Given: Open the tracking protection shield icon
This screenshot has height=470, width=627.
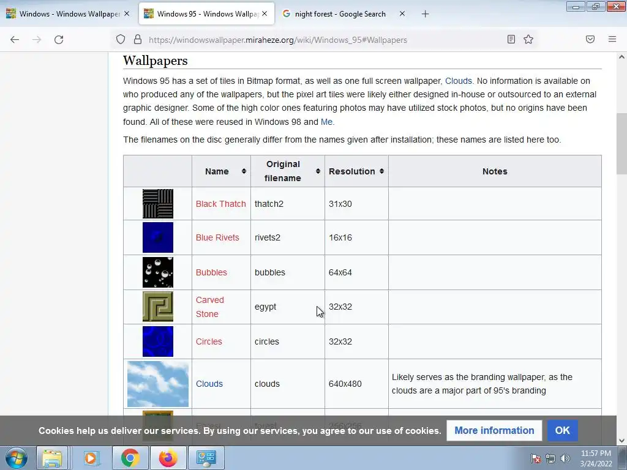Looking at the screenshot, I should pyautogui.click(x=121, y=40).
